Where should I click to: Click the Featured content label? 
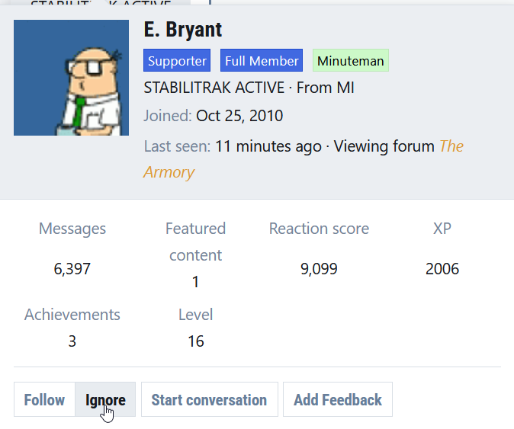click(195, 242)
